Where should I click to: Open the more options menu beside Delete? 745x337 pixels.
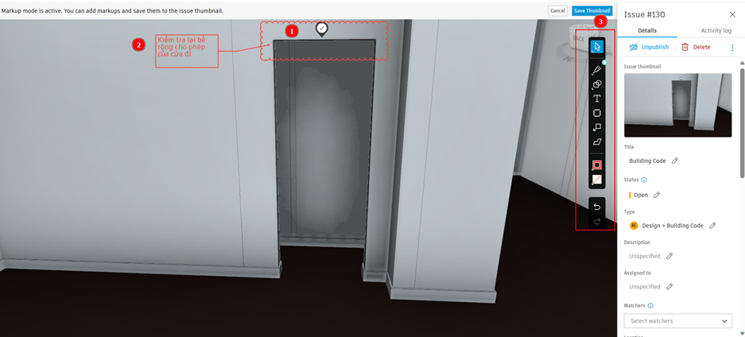coord(731,48)
